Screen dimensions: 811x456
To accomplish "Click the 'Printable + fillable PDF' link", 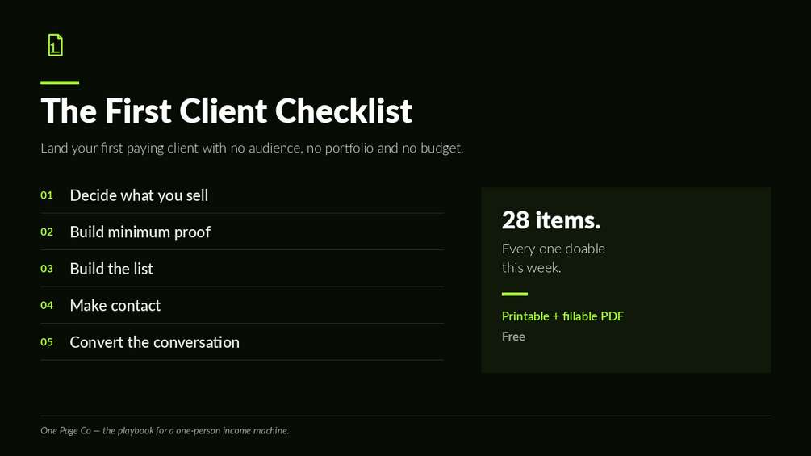I will 562,316.
